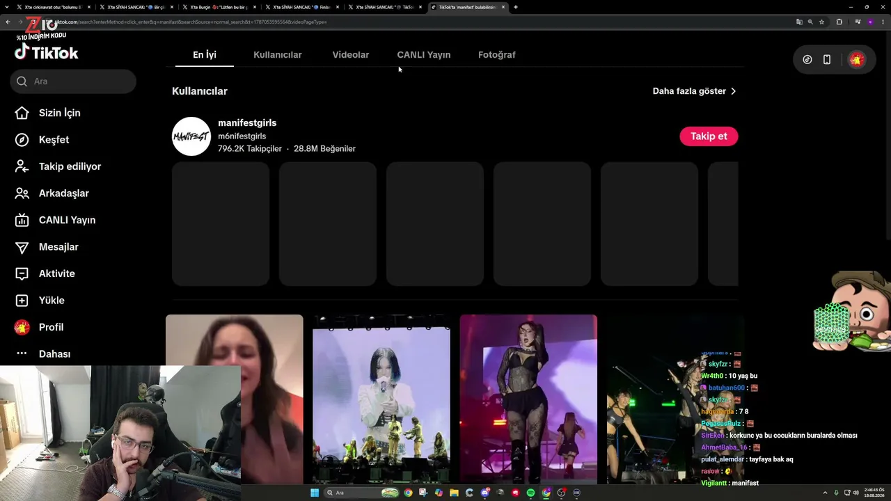Open profile avatar in top-right
This screenshot has width=891, height=501.
(x=857, y=60)
